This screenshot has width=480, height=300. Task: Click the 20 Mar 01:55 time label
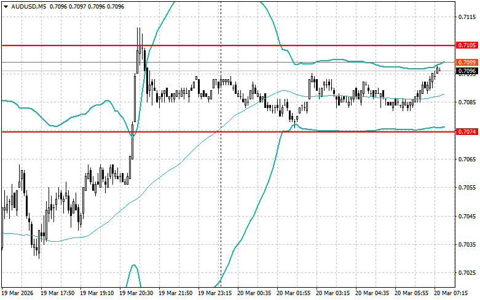coord(294,293)
